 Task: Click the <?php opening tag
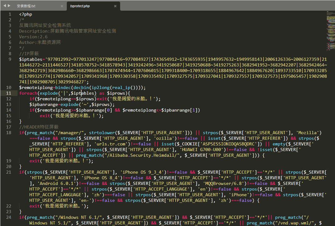click(26, 14)
